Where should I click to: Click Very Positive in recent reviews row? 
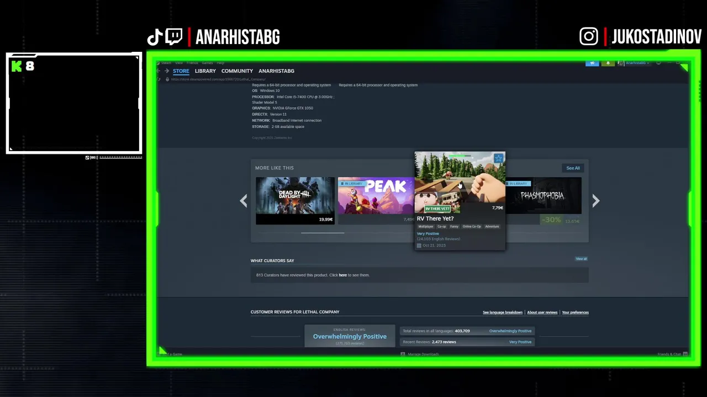(x=520, y=342)
